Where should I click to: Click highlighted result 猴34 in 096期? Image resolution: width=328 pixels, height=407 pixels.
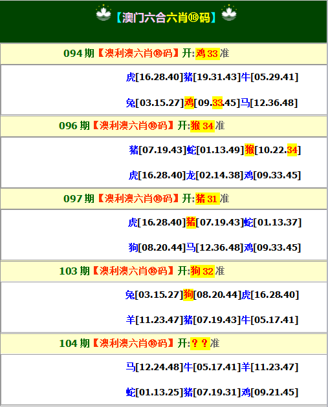click(202, 126)
